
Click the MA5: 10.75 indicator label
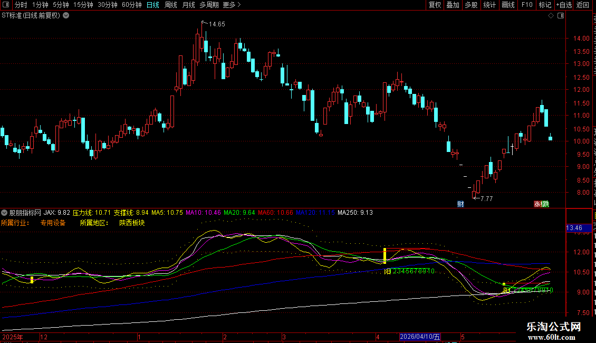(167, 213)
